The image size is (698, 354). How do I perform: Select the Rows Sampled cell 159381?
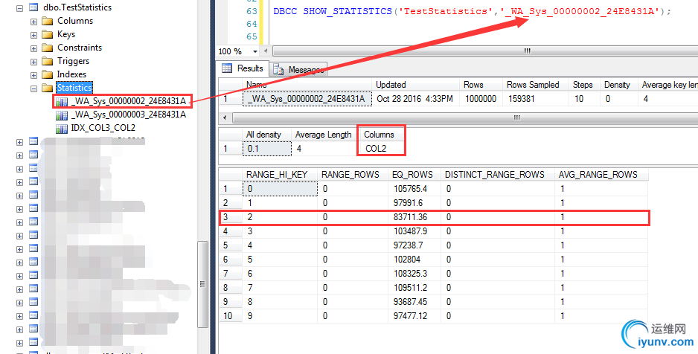[x=536, y=99]
